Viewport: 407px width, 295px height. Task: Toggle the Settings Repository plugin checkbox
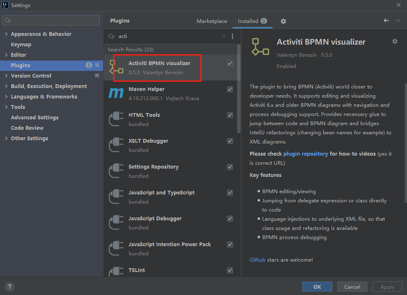pyautogui.click(x=230, y=167)
